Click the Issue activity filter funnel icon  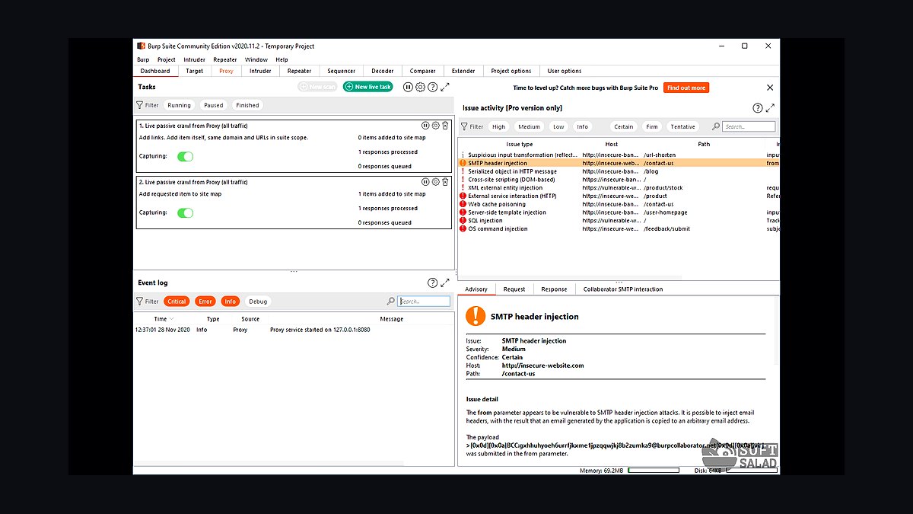pos(464,127)
